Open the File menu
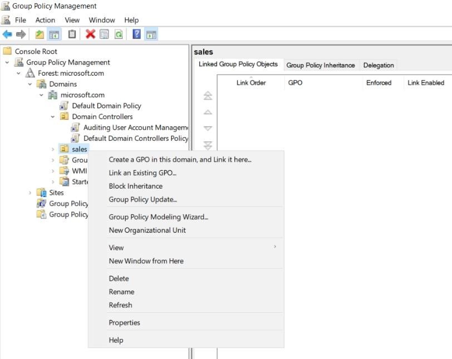Viewport: 452px width, 359px height. [x=20, y=20]
